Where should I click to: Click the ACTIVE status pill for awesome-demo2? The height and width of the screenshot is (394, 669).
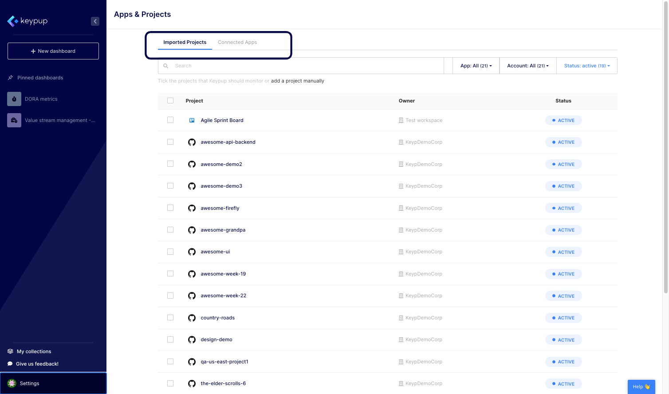(x=563, y=164)
